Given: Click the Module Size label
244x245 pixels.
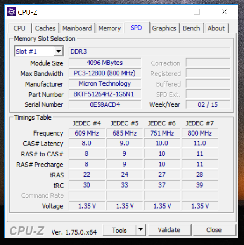Looking at the screenshot, I should tap(47, 63).
